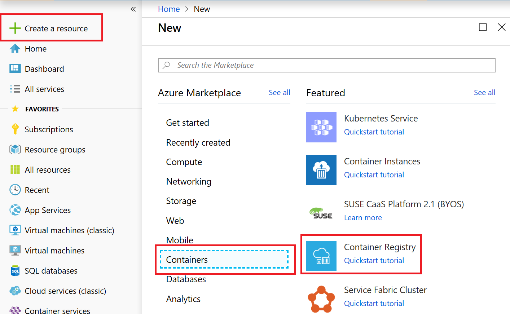Select the Web category

(x=175, y=221)
